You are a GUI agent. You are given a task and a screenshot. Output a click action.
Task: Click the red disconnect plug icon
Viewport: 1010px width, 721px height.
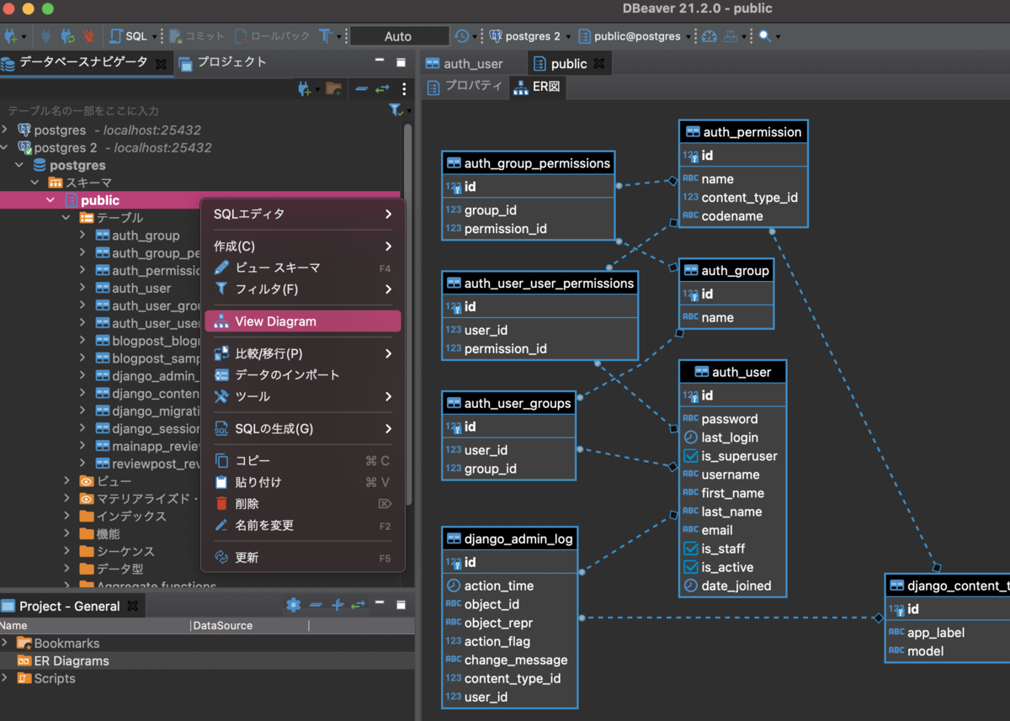tap(89, 36)
